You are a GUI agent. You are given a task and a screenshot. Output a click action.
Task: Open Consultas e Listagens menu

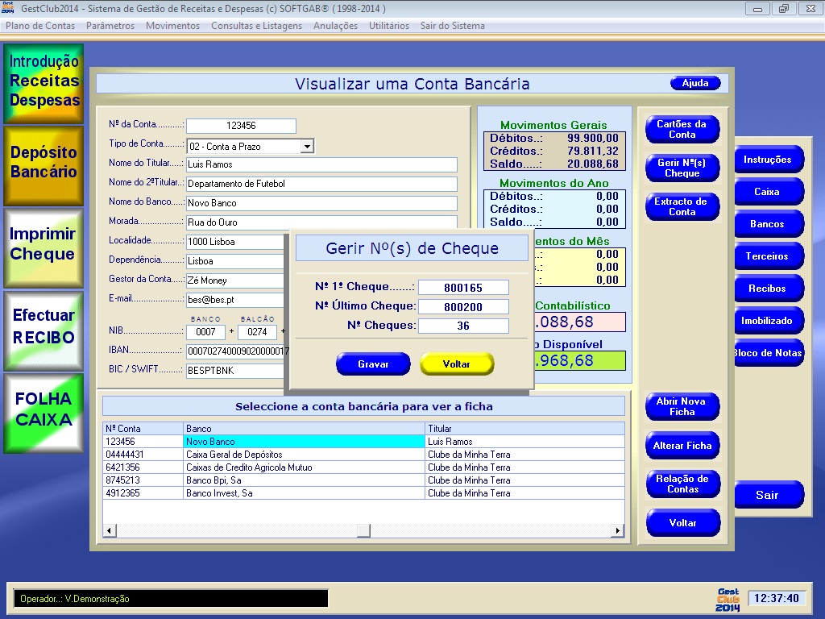pos(256,26)
